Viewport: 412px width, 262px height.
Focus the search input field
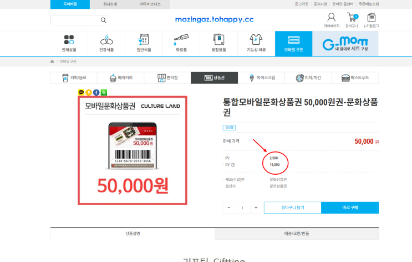pos(75,20)
